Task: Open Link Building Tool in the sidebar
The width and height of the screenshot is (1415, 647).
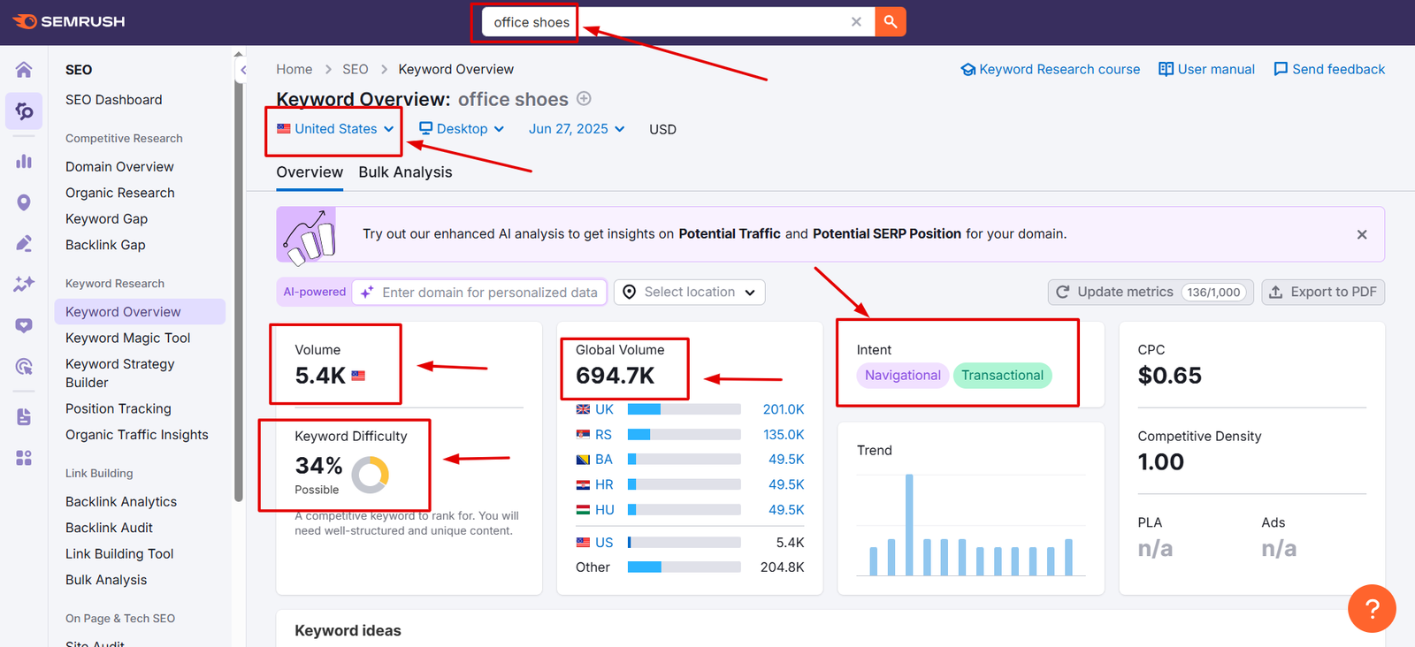Action: 119,553
